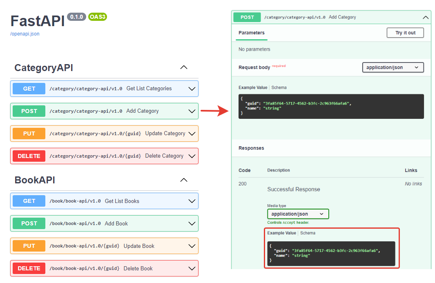The image size is (435, 283).
Task: Click the POST badge in expanded Add Category panel
Action: click(247, 17)
